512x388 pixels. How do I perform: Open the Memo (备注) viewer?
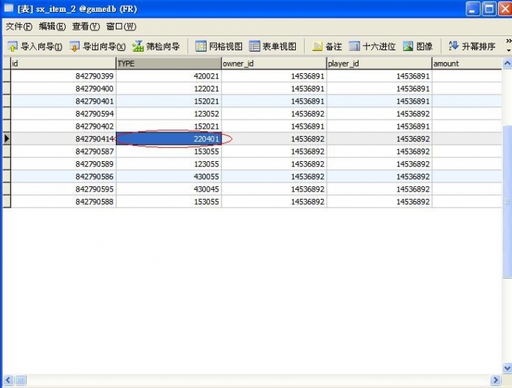point(327,47)
